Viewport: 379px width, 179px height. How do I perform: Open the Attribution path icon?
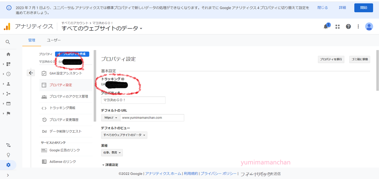click(8, 145)
